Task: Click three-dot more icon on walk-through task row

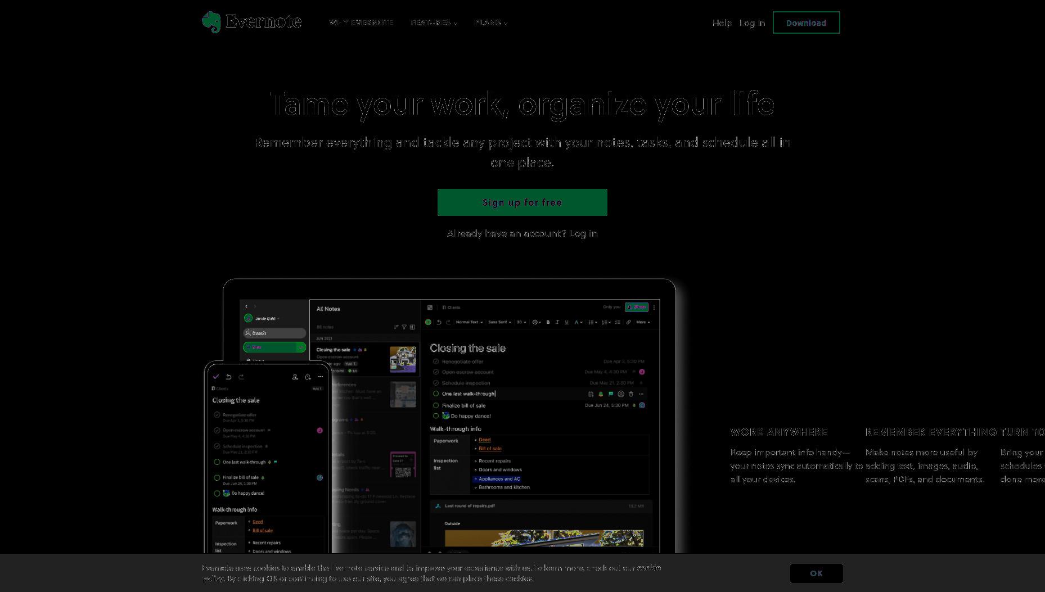Action: click(641, 394)
